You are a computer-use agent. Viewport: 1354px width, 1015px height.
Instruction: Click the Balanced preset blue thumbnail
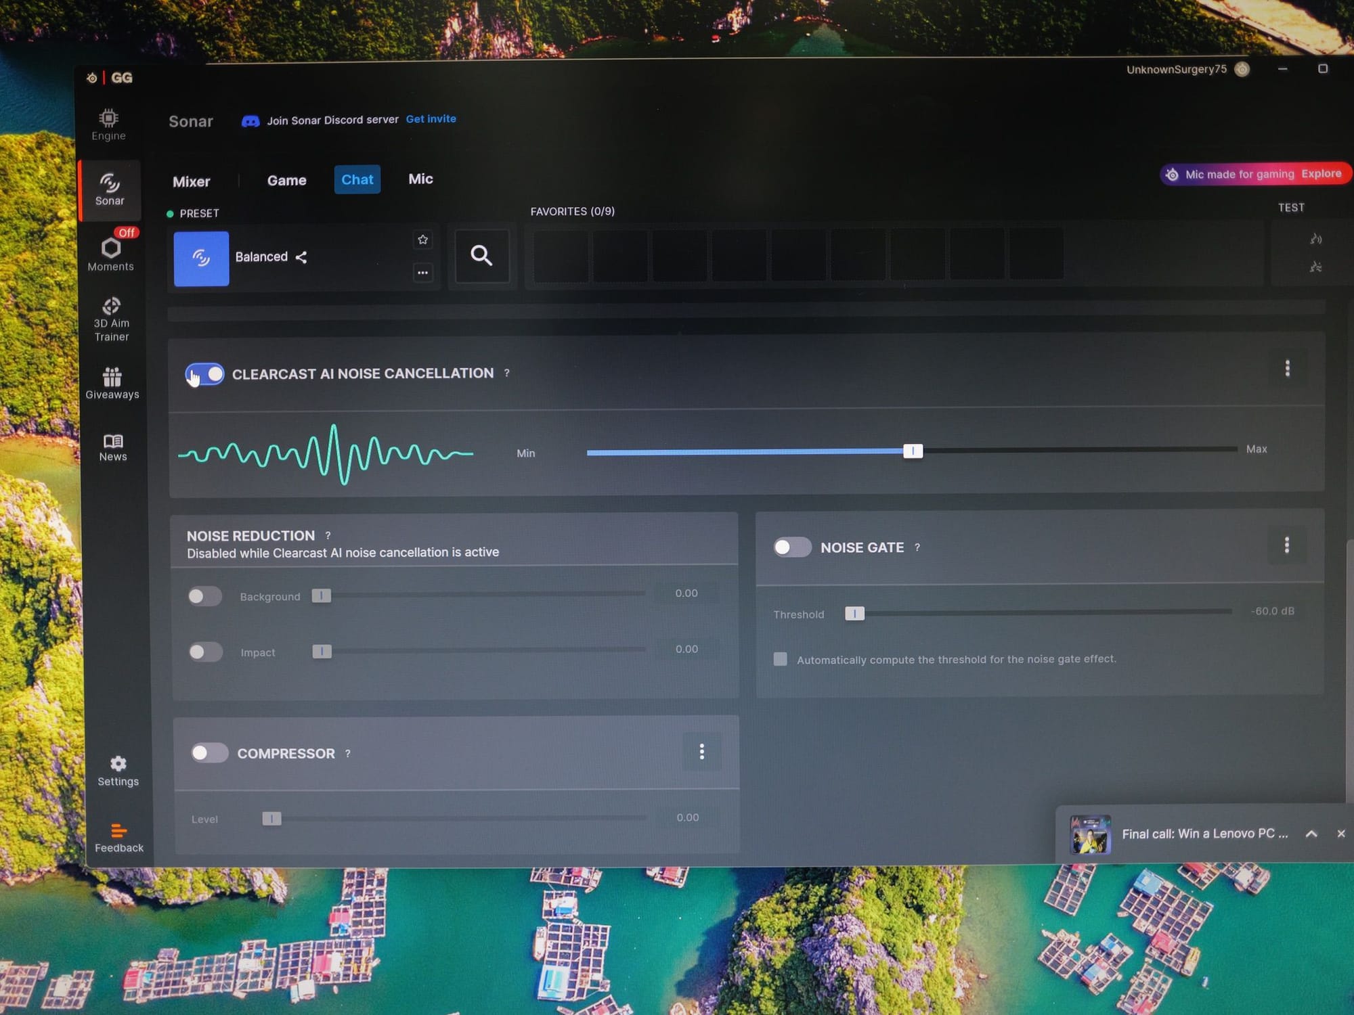pyautogui.click(x=201, y=258)
